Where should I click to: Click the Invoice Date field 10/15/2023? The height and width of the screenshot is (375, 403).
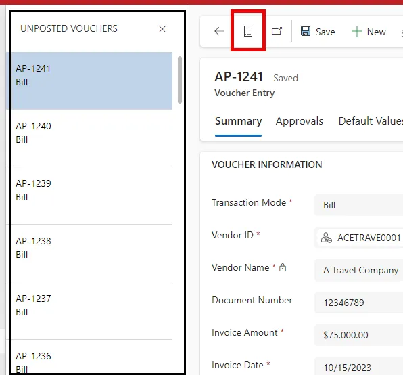coord(358,366)
